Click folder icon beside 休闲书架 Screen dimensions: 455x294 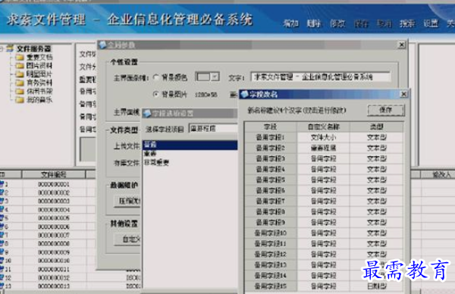(20, 92)
